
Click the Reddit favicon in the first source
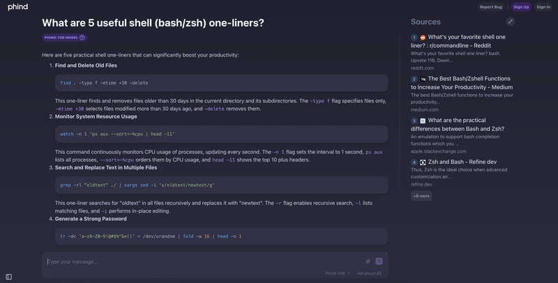(x=423, y=37)
